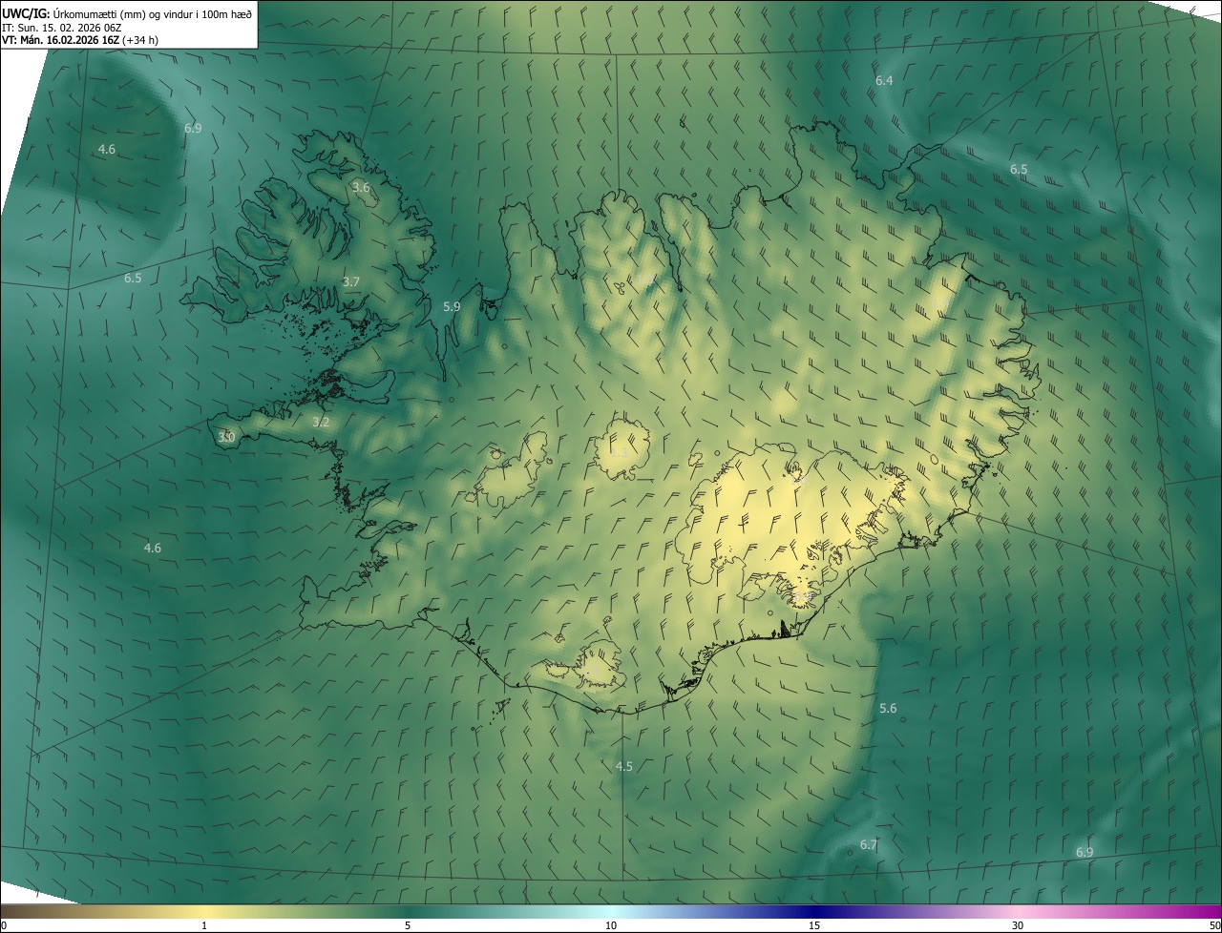This screenshot has width=1222, height=933.
Task: Click the colorbar tick label '10'
Action: click(611, 925)
